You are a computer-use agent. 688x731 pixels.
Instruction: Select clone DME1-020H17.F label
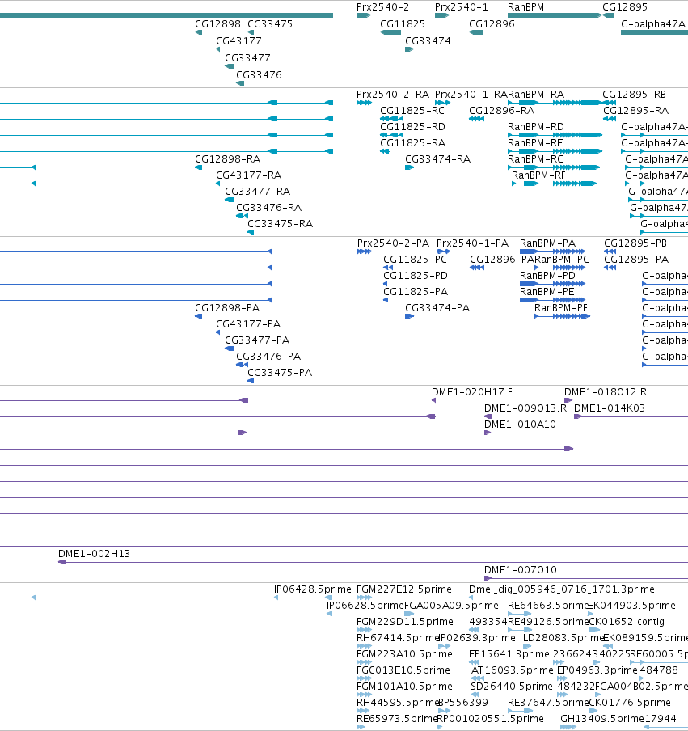471,392
